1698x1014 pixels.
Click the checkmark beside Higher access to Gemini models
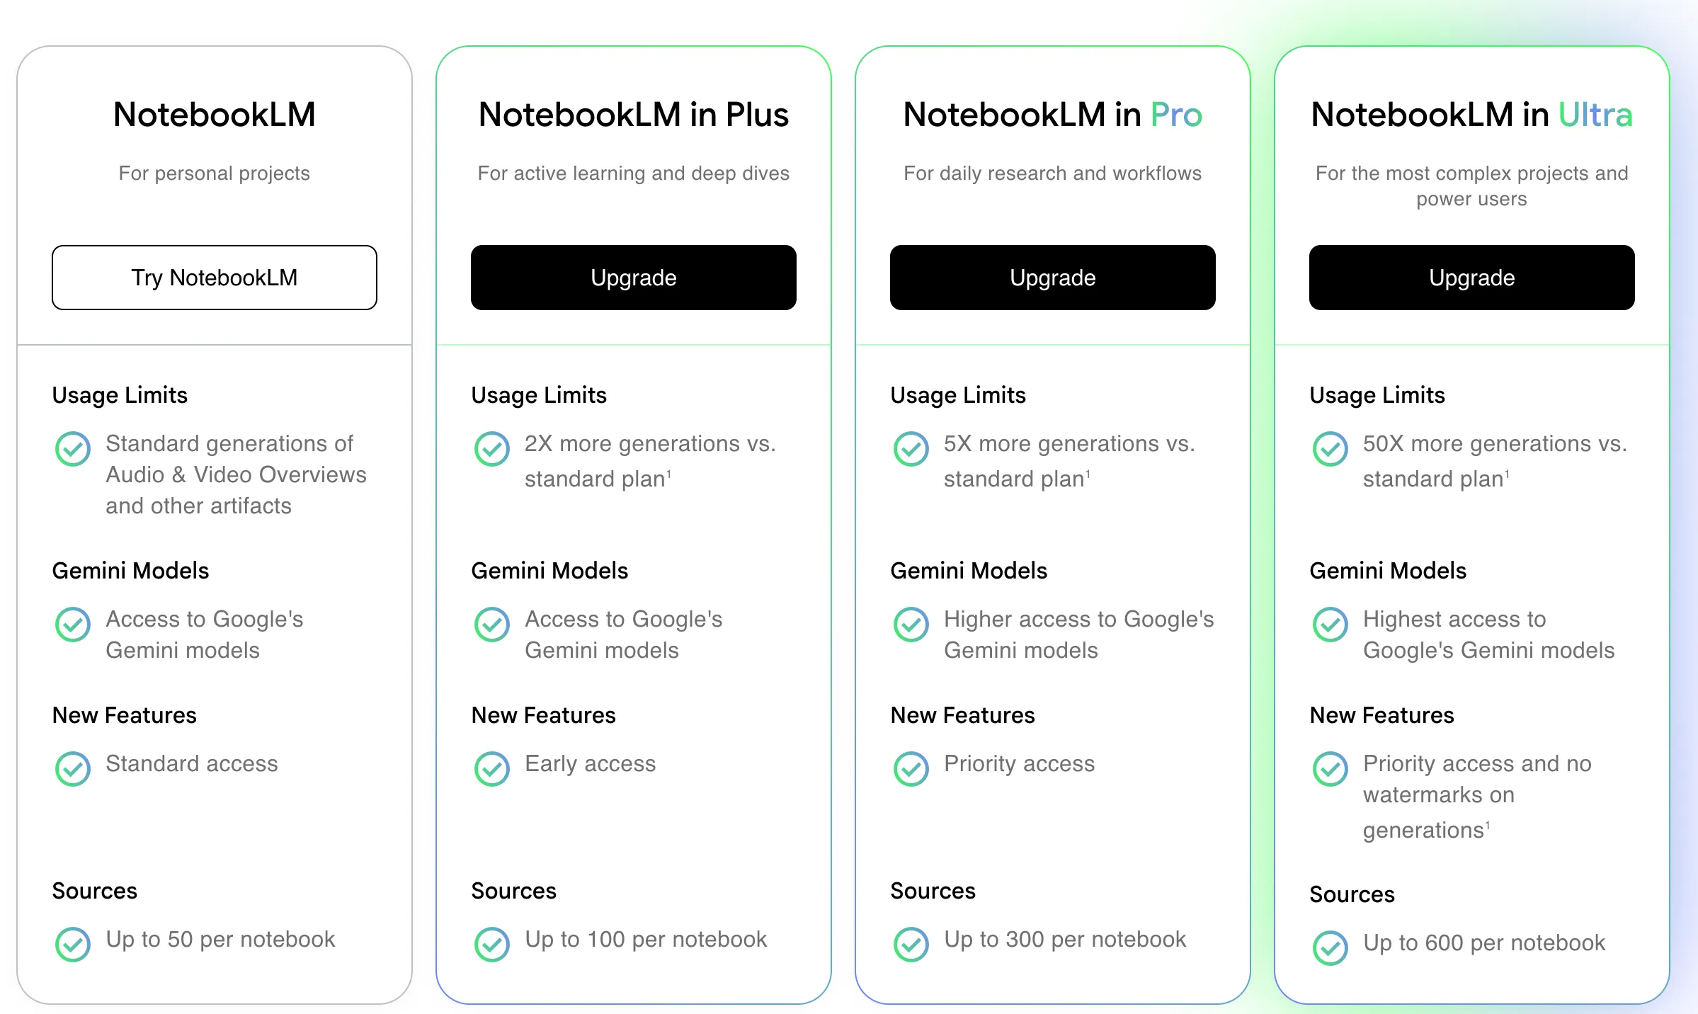click(911, 625)
